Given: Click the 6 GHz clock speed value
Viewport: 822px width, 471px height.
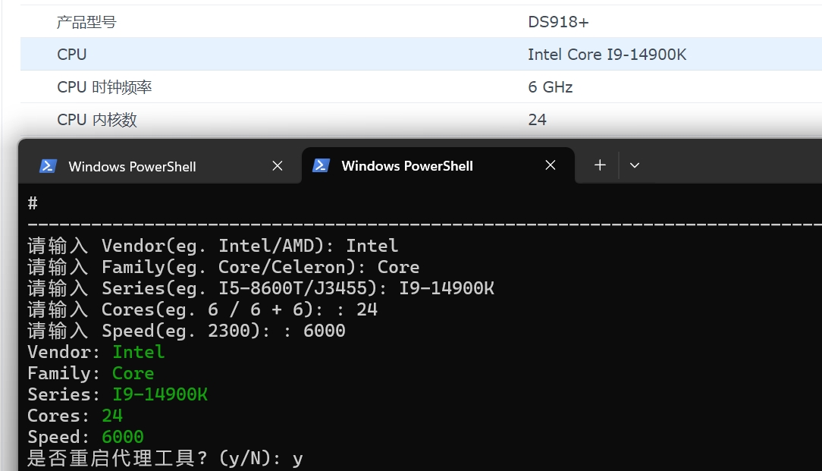Looking at the screenshot, I should pyautogui.click(x=550, y=87).
